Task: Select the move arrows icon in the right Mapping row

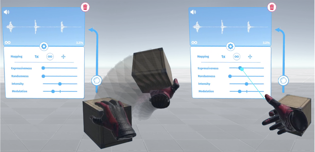Action: tap(250, 57)
